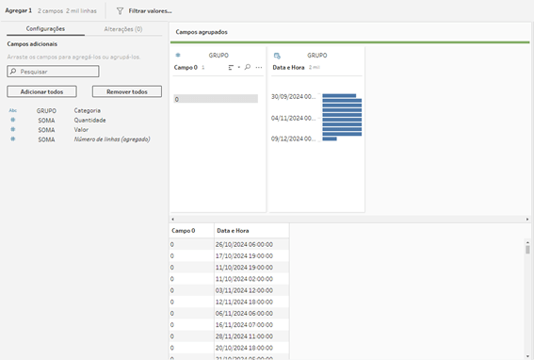Click the search magnifier in Pesquisar box
Screen dimensions: 534x360
click(x=13, y=72)
